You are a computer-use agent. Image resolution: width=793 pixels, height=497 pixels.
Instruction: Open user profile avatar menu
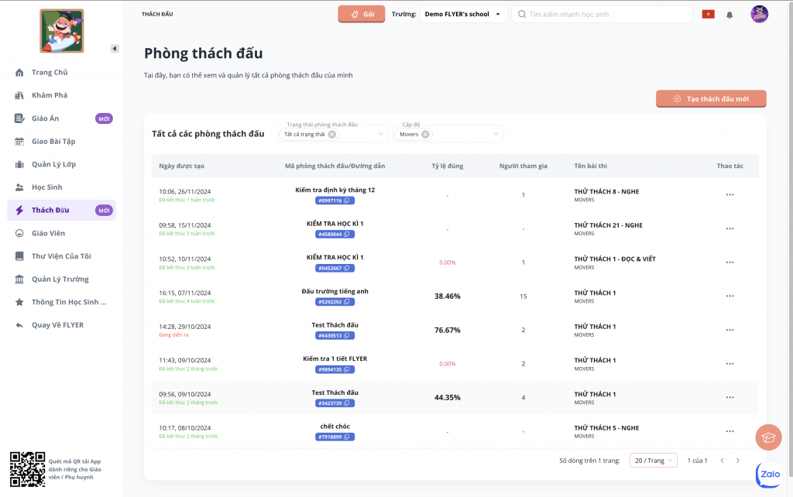pos(759,15)
